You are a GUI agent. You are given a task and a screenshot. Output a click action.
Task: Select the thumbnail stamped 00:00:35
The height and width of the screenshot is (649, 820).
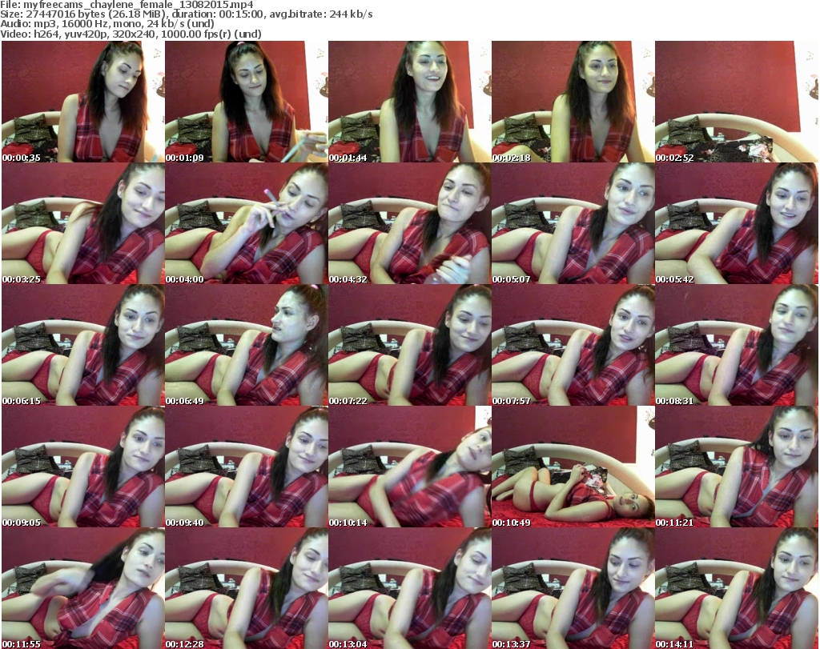[x=83, y=102]
